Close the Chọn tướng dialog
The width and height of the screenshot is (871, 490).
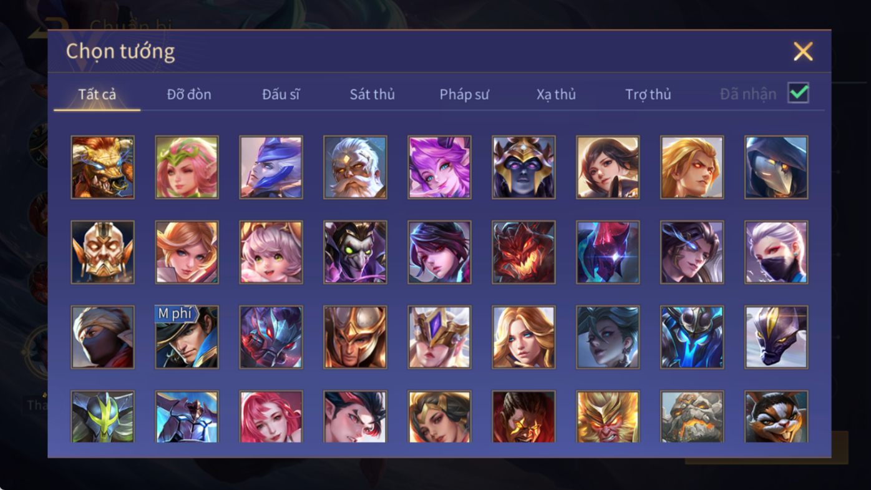[x=803, y=51]
